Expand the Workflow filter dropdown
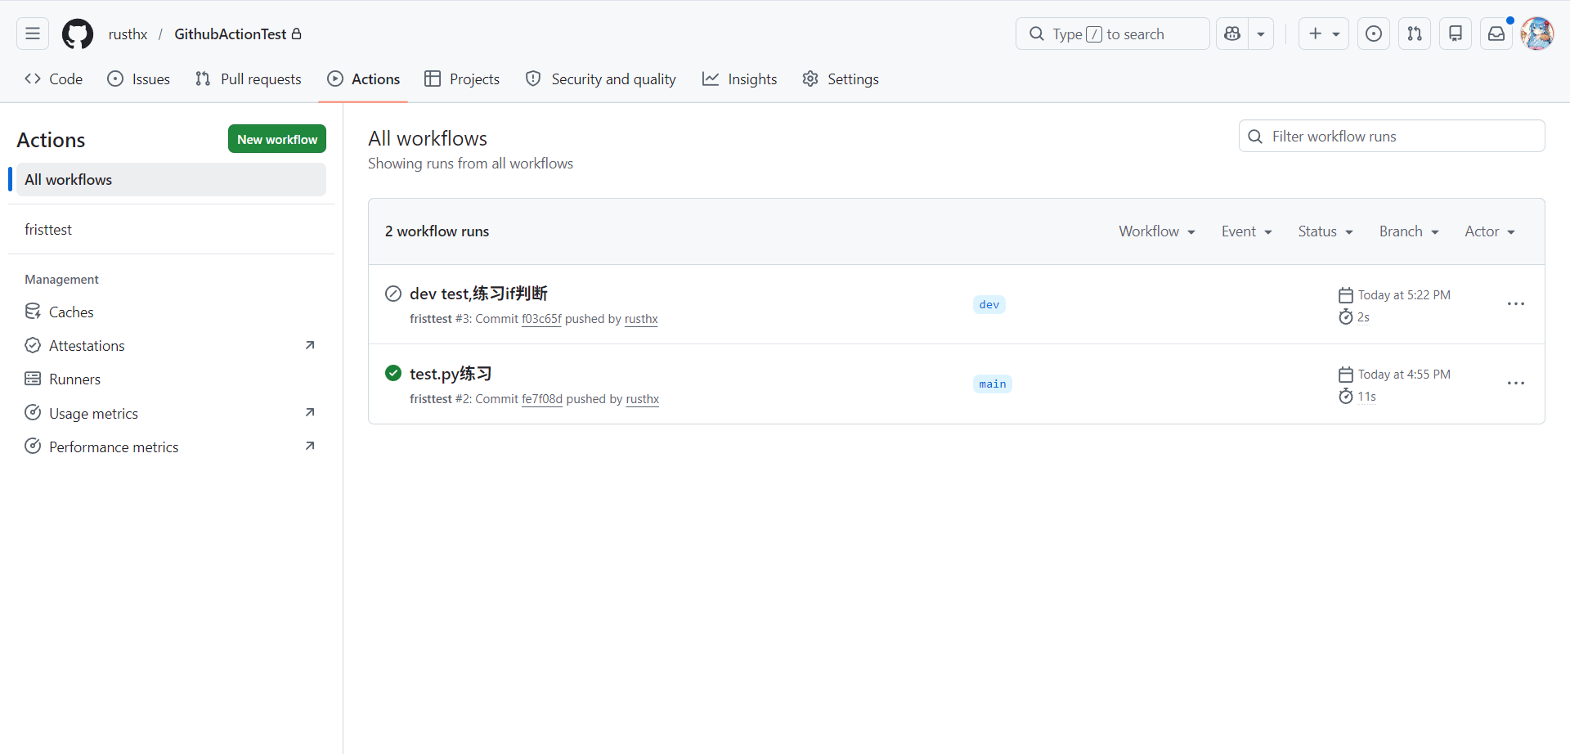This screenshot has width=1570, height=754. click(x=1156, y=231)
